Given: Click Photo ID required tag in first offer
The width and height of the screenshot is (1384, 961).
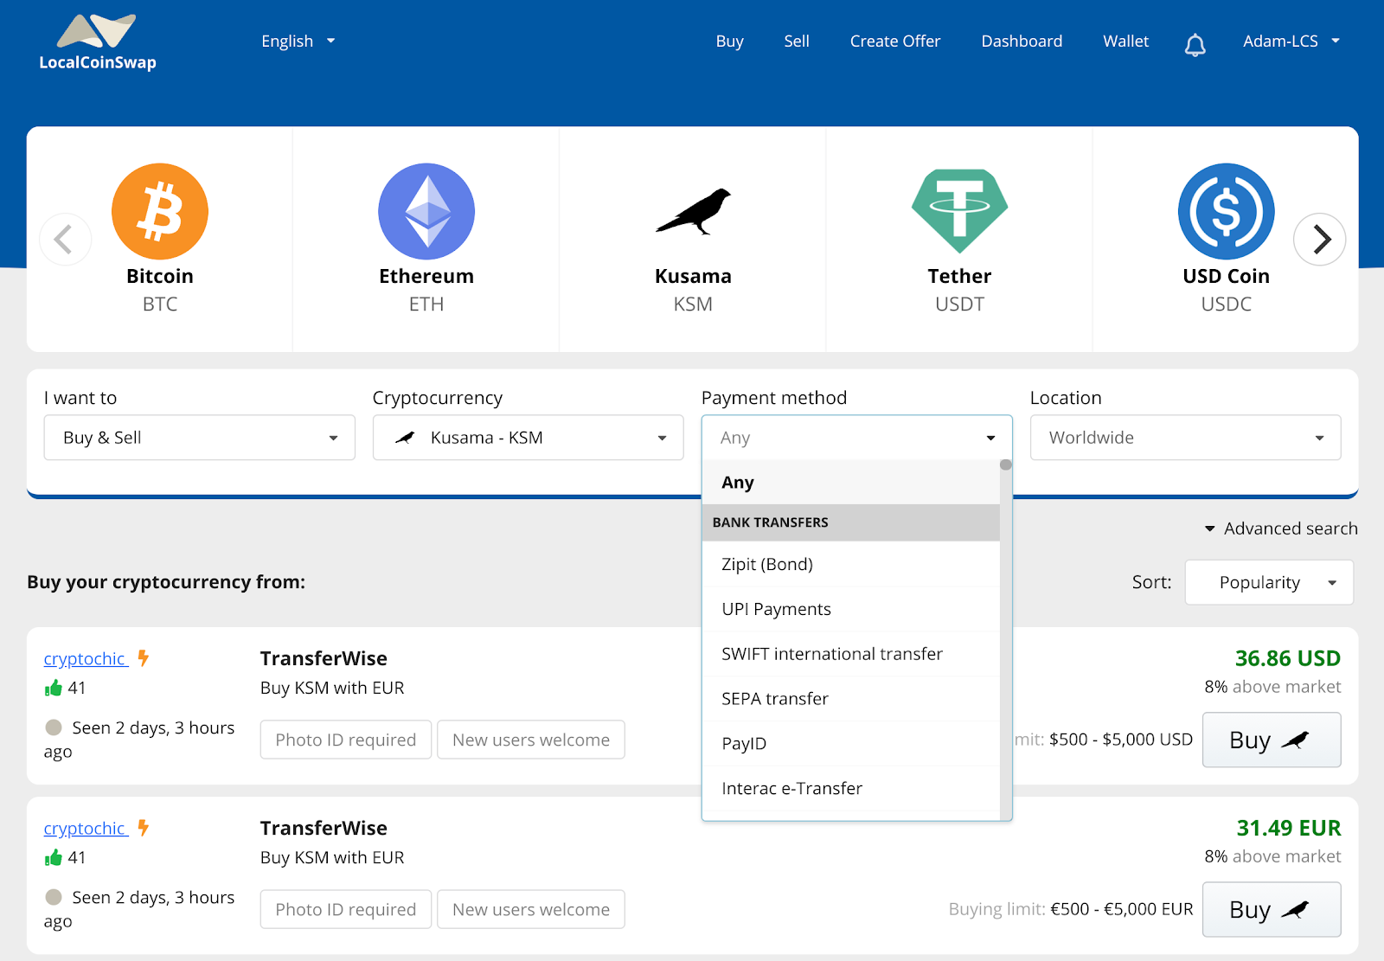Looking at the screenshot, I should 346,740.
